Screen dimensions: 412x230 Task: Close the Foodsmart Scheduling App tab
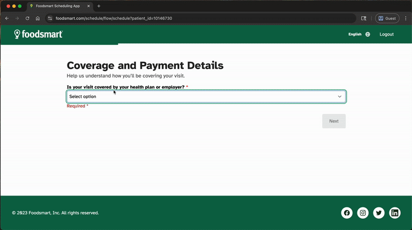[89, 6]
